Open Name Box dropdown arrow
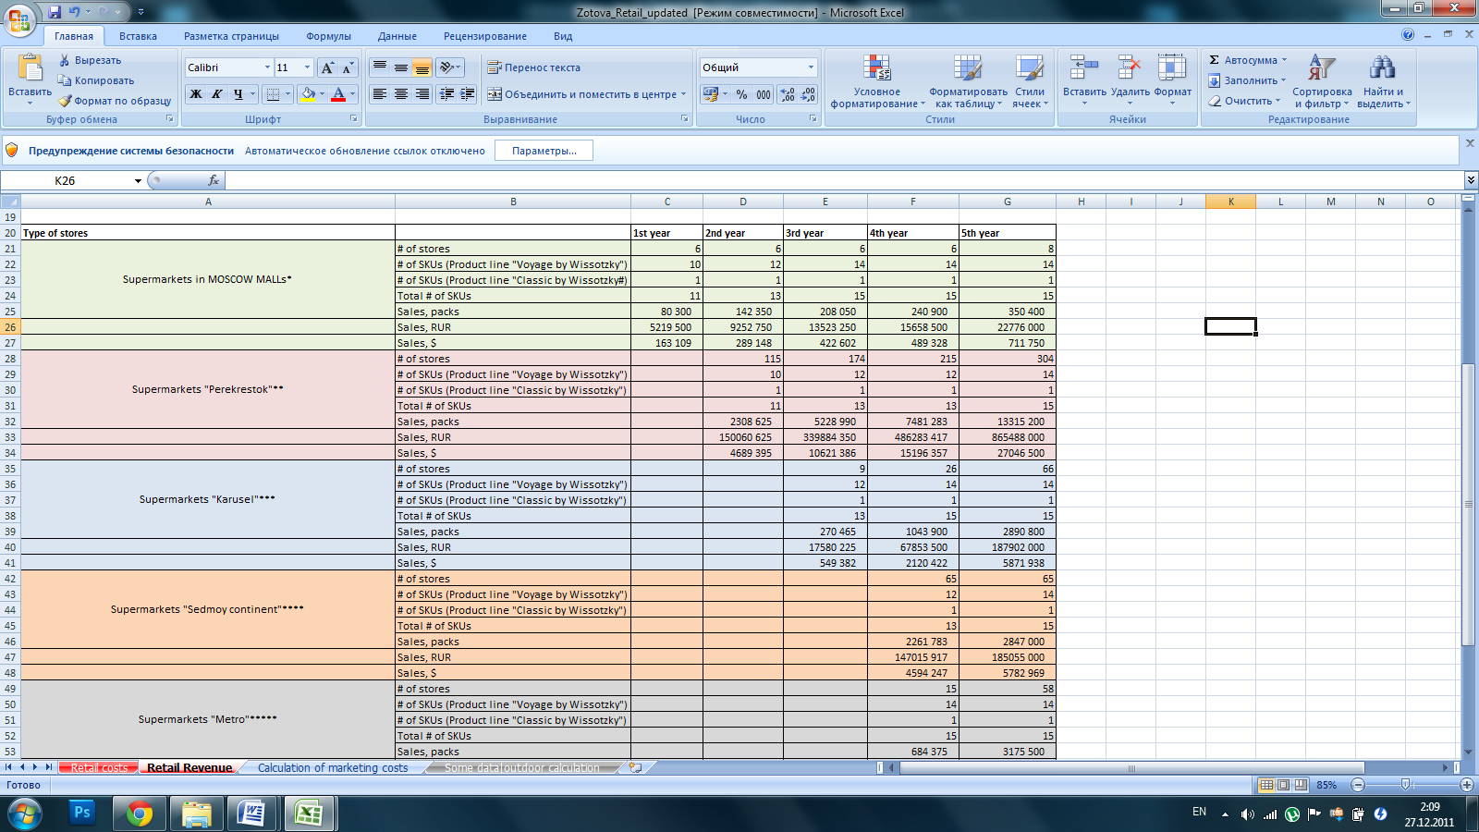The image size is (1479, 832). pos(138,180)
